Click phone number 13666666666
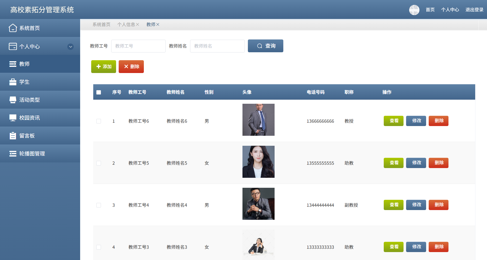The height and width of the screenshot is (260, 487). 320,121
